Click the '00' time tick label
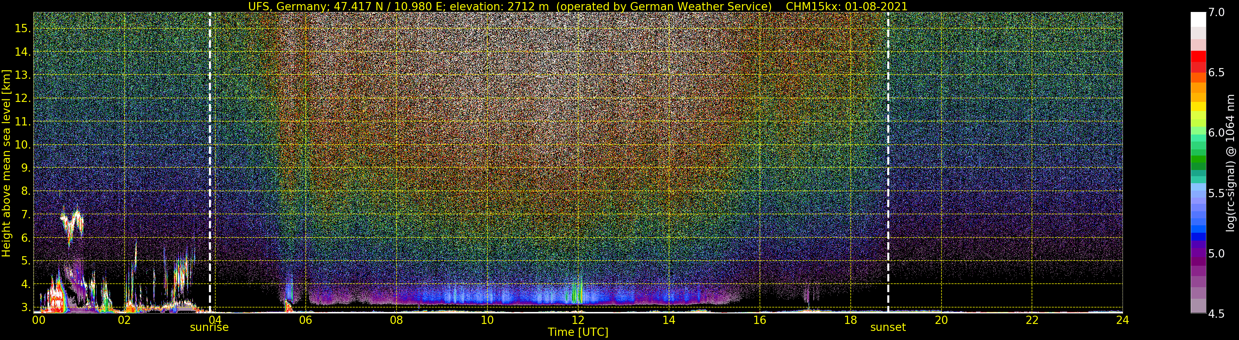Image resolution: width=1239 pixels, height=340 pixels. 38,320
